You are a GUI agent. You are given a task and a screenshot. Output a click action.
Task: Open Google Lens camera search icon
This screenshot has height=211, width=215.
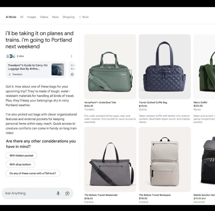pos(67,193)
